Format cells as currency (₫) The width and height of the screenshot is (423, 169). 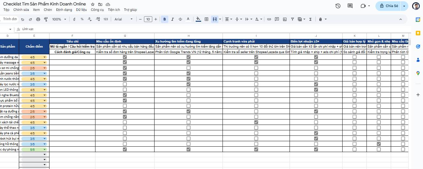coord(74,19)
